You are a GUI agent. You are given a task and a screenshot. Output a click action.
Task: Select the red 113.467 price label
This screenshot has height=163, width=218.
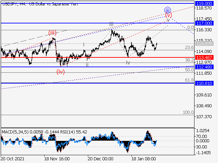(x=204, y=57)
